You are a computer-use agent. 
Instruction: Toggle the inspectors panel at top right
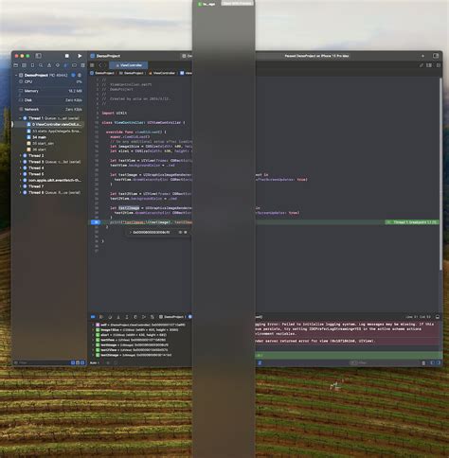point(436,56)
